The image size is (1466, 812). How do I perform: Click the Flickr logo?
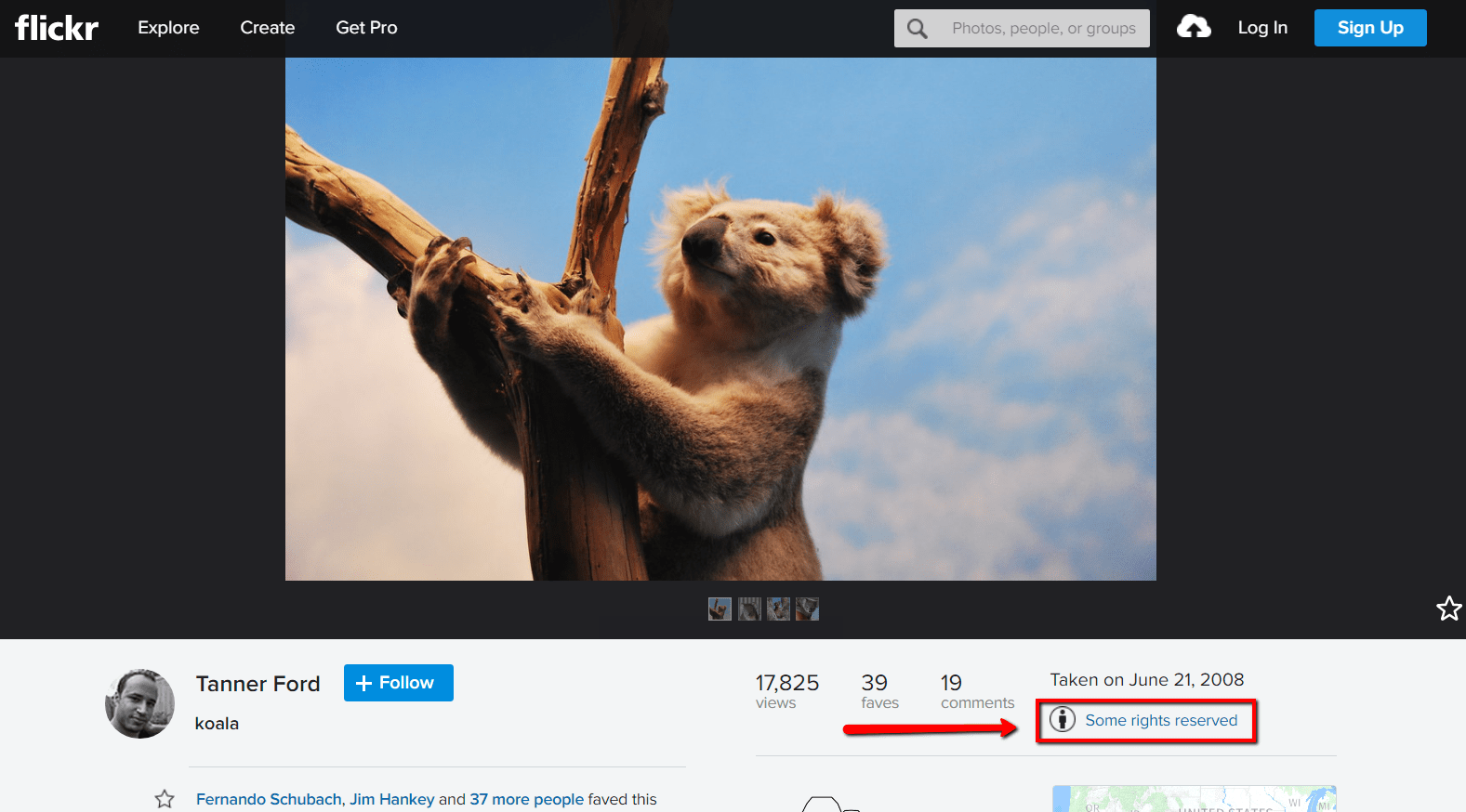pyautogui.click(x=57, y=28)
